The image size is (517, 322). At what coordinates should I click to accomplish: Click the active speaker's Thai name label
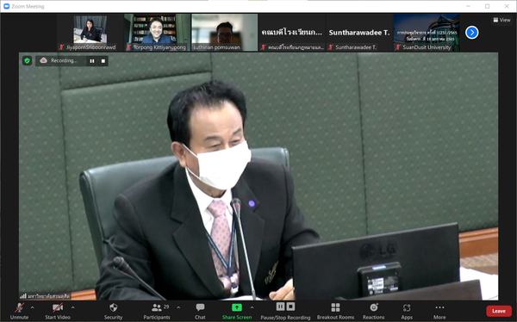[x=49, y=296]
